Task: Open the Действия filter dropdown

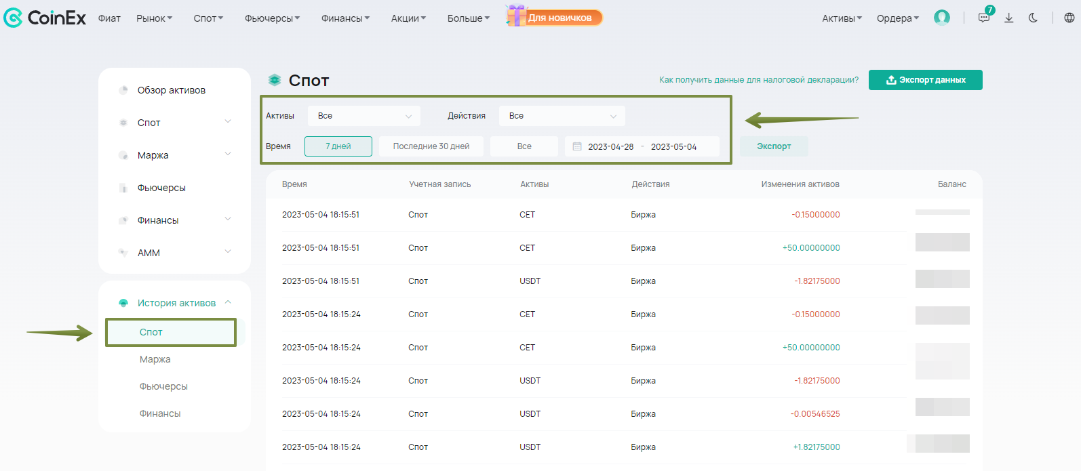Action: click(x=562, y=116)
